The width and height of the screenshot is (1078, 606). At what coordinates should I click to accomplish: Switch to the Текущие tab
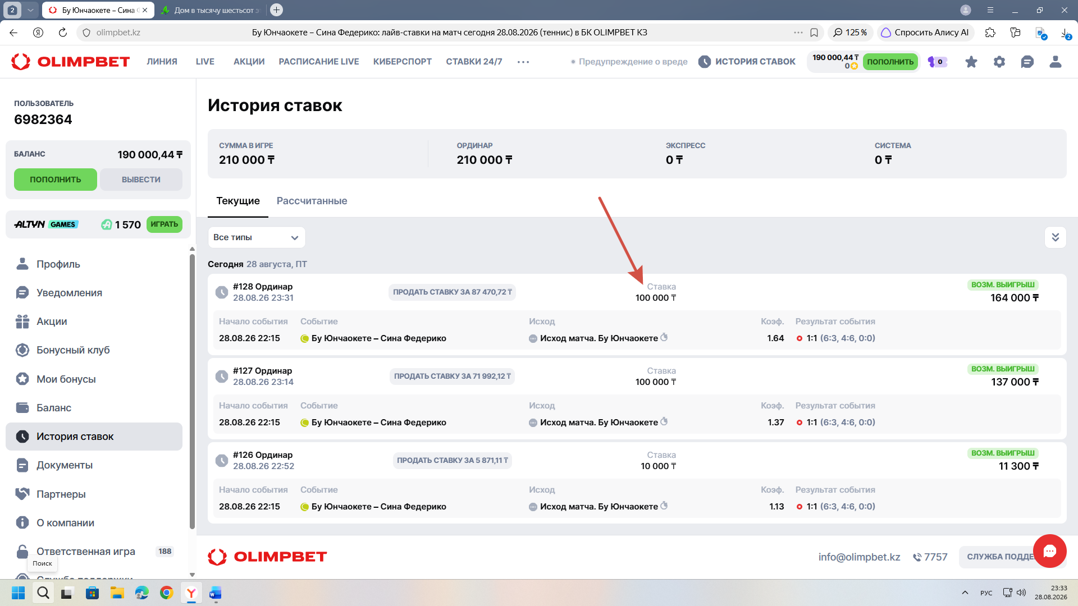point(238,201)
